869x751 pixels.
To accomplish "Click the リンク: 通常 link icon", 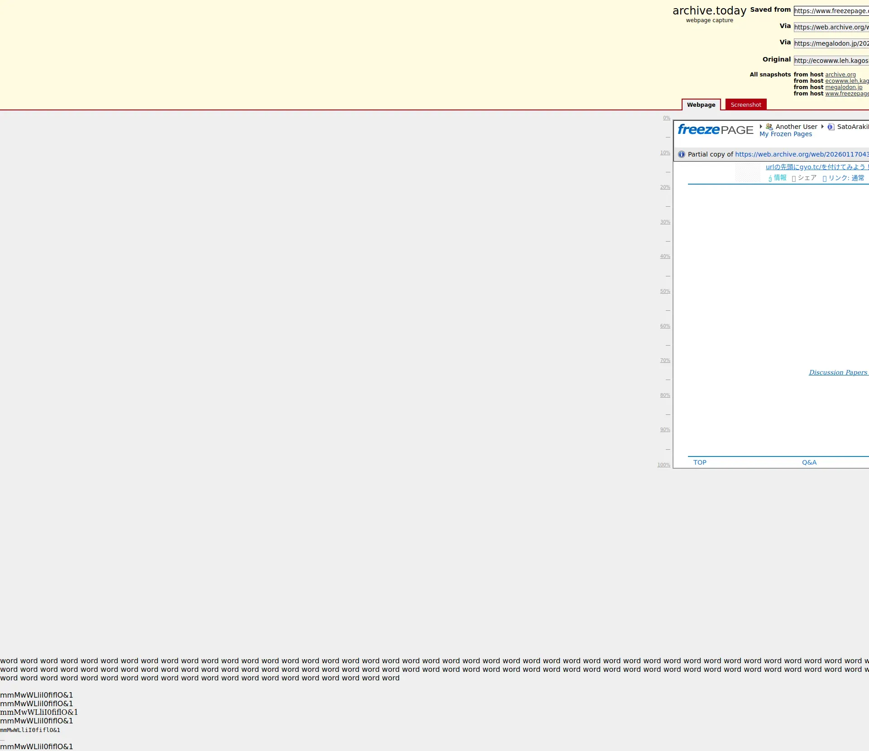I will coord(825,178).
